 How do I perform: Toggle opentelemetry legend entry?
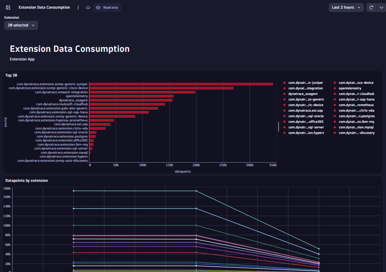pos(348,88)
